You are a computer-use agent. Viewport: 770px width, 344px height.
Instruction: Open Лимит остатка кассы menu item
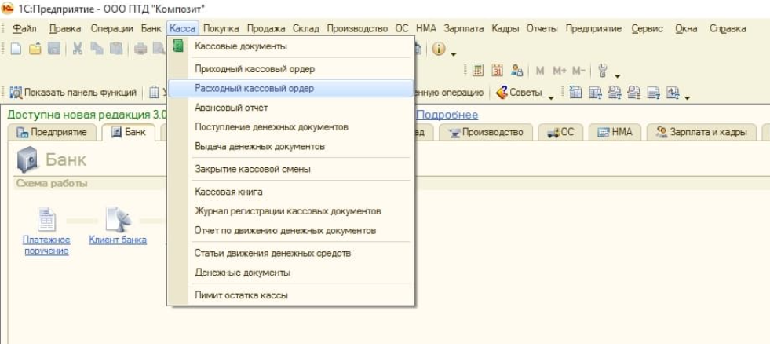(241, 295)
